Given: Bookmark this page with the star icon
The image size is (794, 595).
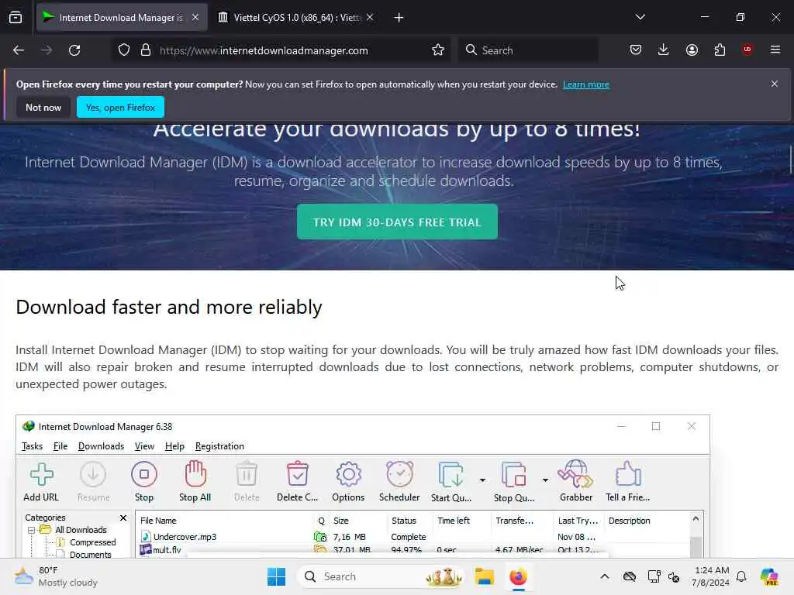Looking at the screenshot, I should click(x=438, y=50).
